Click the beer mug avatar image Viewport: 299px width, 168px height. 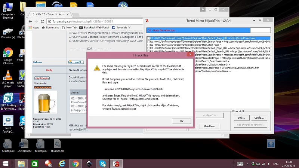click(46, 102)
